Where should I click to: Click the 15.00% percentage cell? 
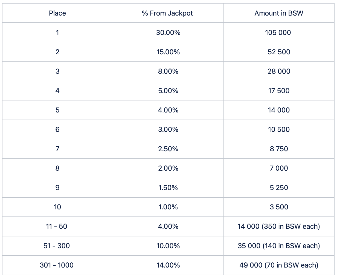(168, 52)
